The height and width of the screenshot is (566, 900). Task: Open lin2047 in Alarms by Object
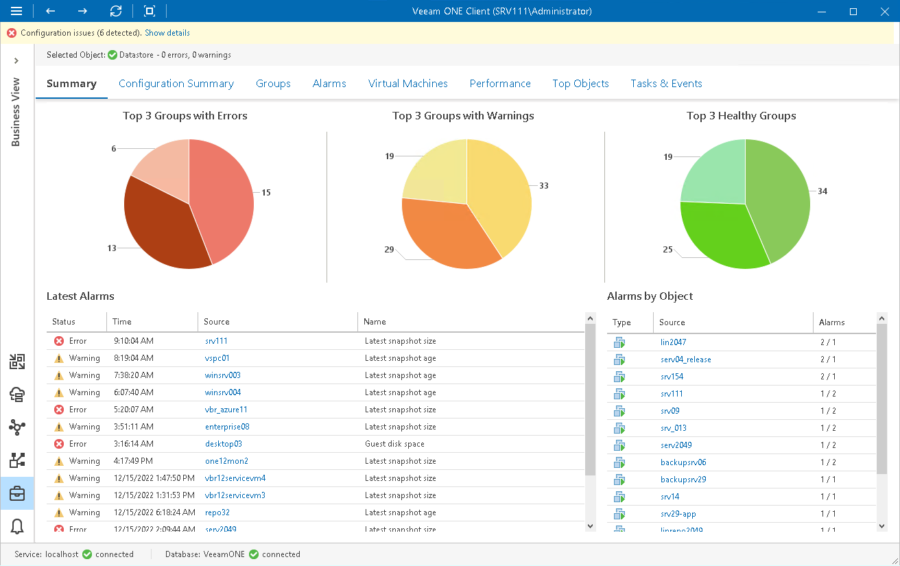[674, 342]
